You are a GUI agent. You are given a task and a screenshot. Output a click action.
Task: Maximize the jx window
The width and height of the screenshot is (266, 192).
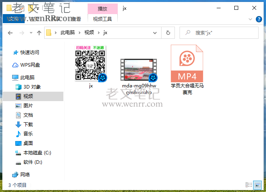point(236,8)
